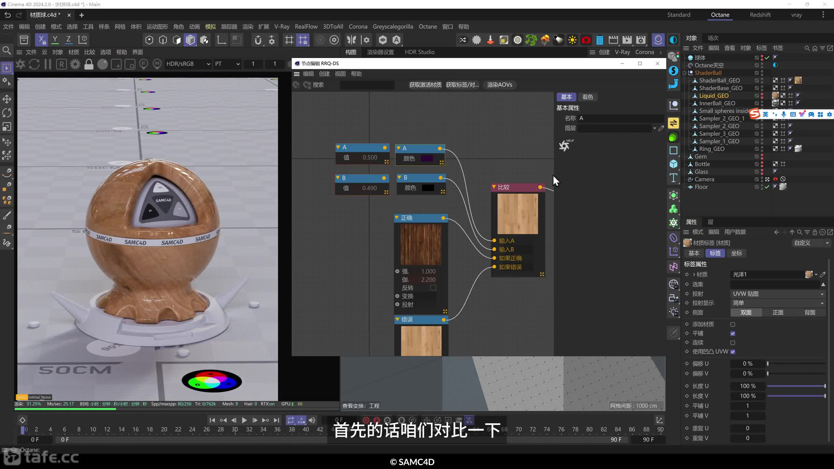This screenshot has width=834, height=469.
Task: Click the search magnifier icon at left
Action: coord(7,50)
